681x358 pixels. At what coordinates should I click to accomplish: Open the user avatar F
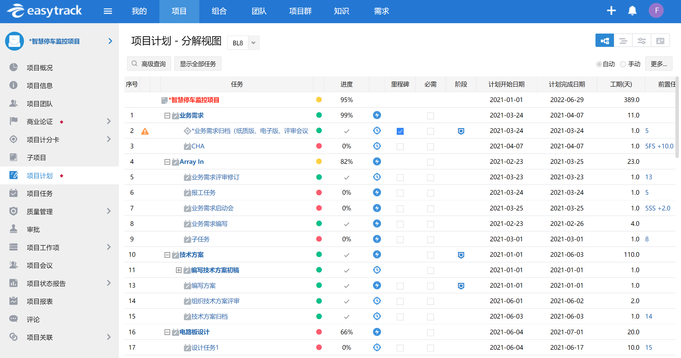tap(656, 11)
